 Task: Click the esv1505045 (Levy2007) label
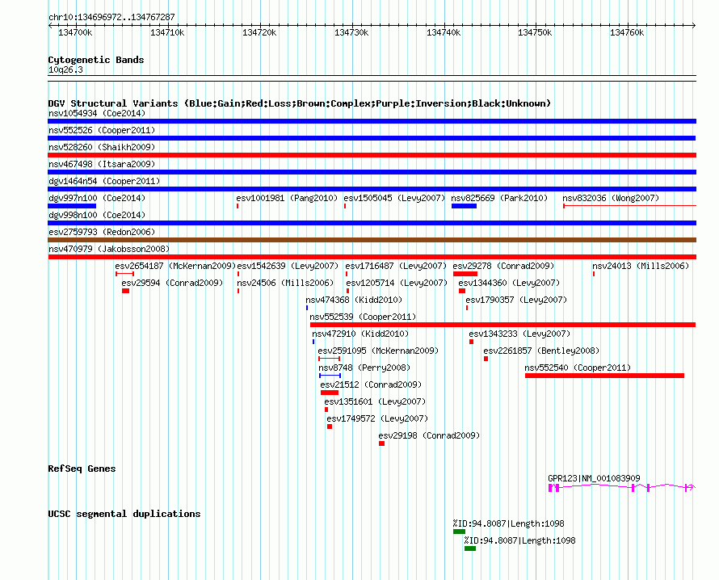(394, 198)
